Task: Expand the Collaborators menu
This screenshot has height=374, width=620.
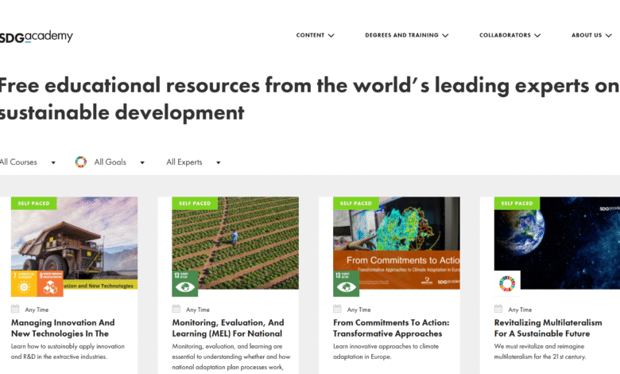Action: coord(510,36)
